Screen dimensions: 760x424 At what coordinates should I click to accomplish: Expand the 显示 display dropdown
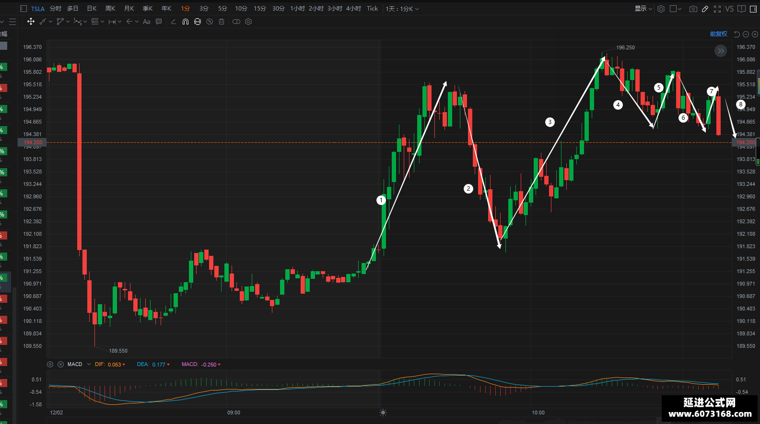pyautogui.click(x=643, y=9)
